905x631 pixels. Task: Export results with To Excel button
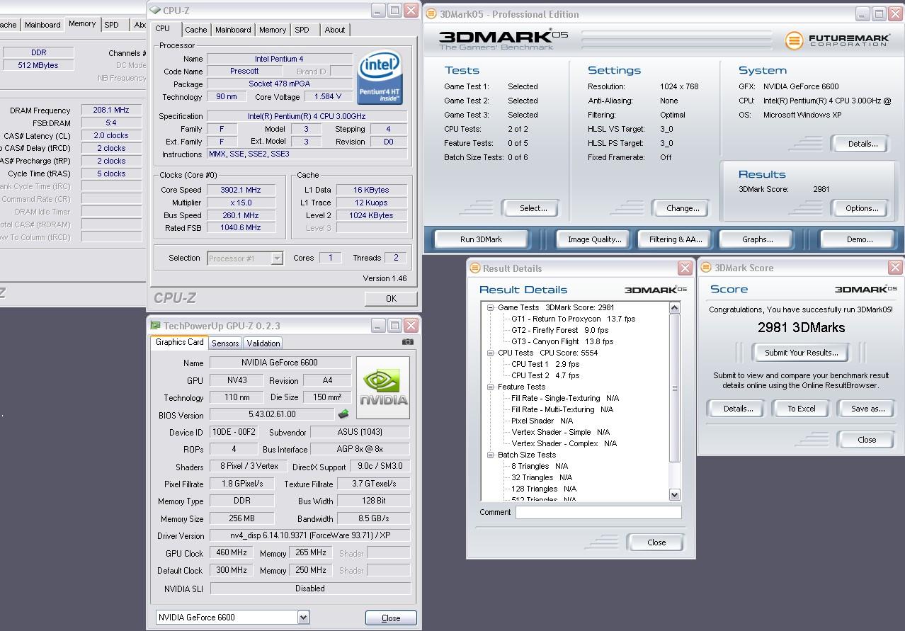pyautogui.click(x=802, y=409)
